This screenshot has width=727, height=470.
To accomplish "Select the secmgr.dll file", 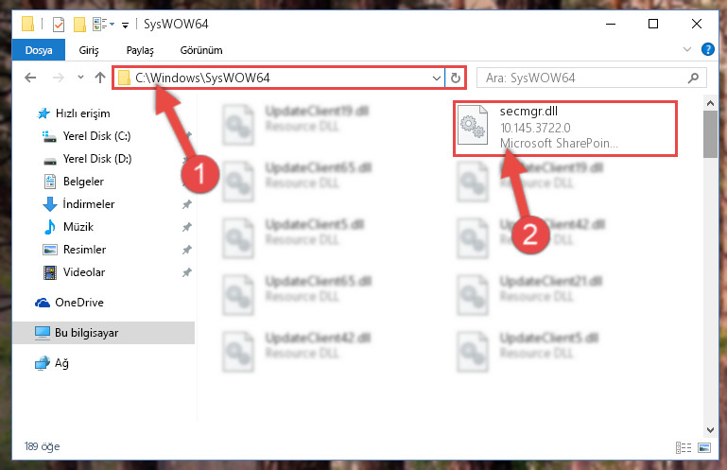I will click(564, 128).
